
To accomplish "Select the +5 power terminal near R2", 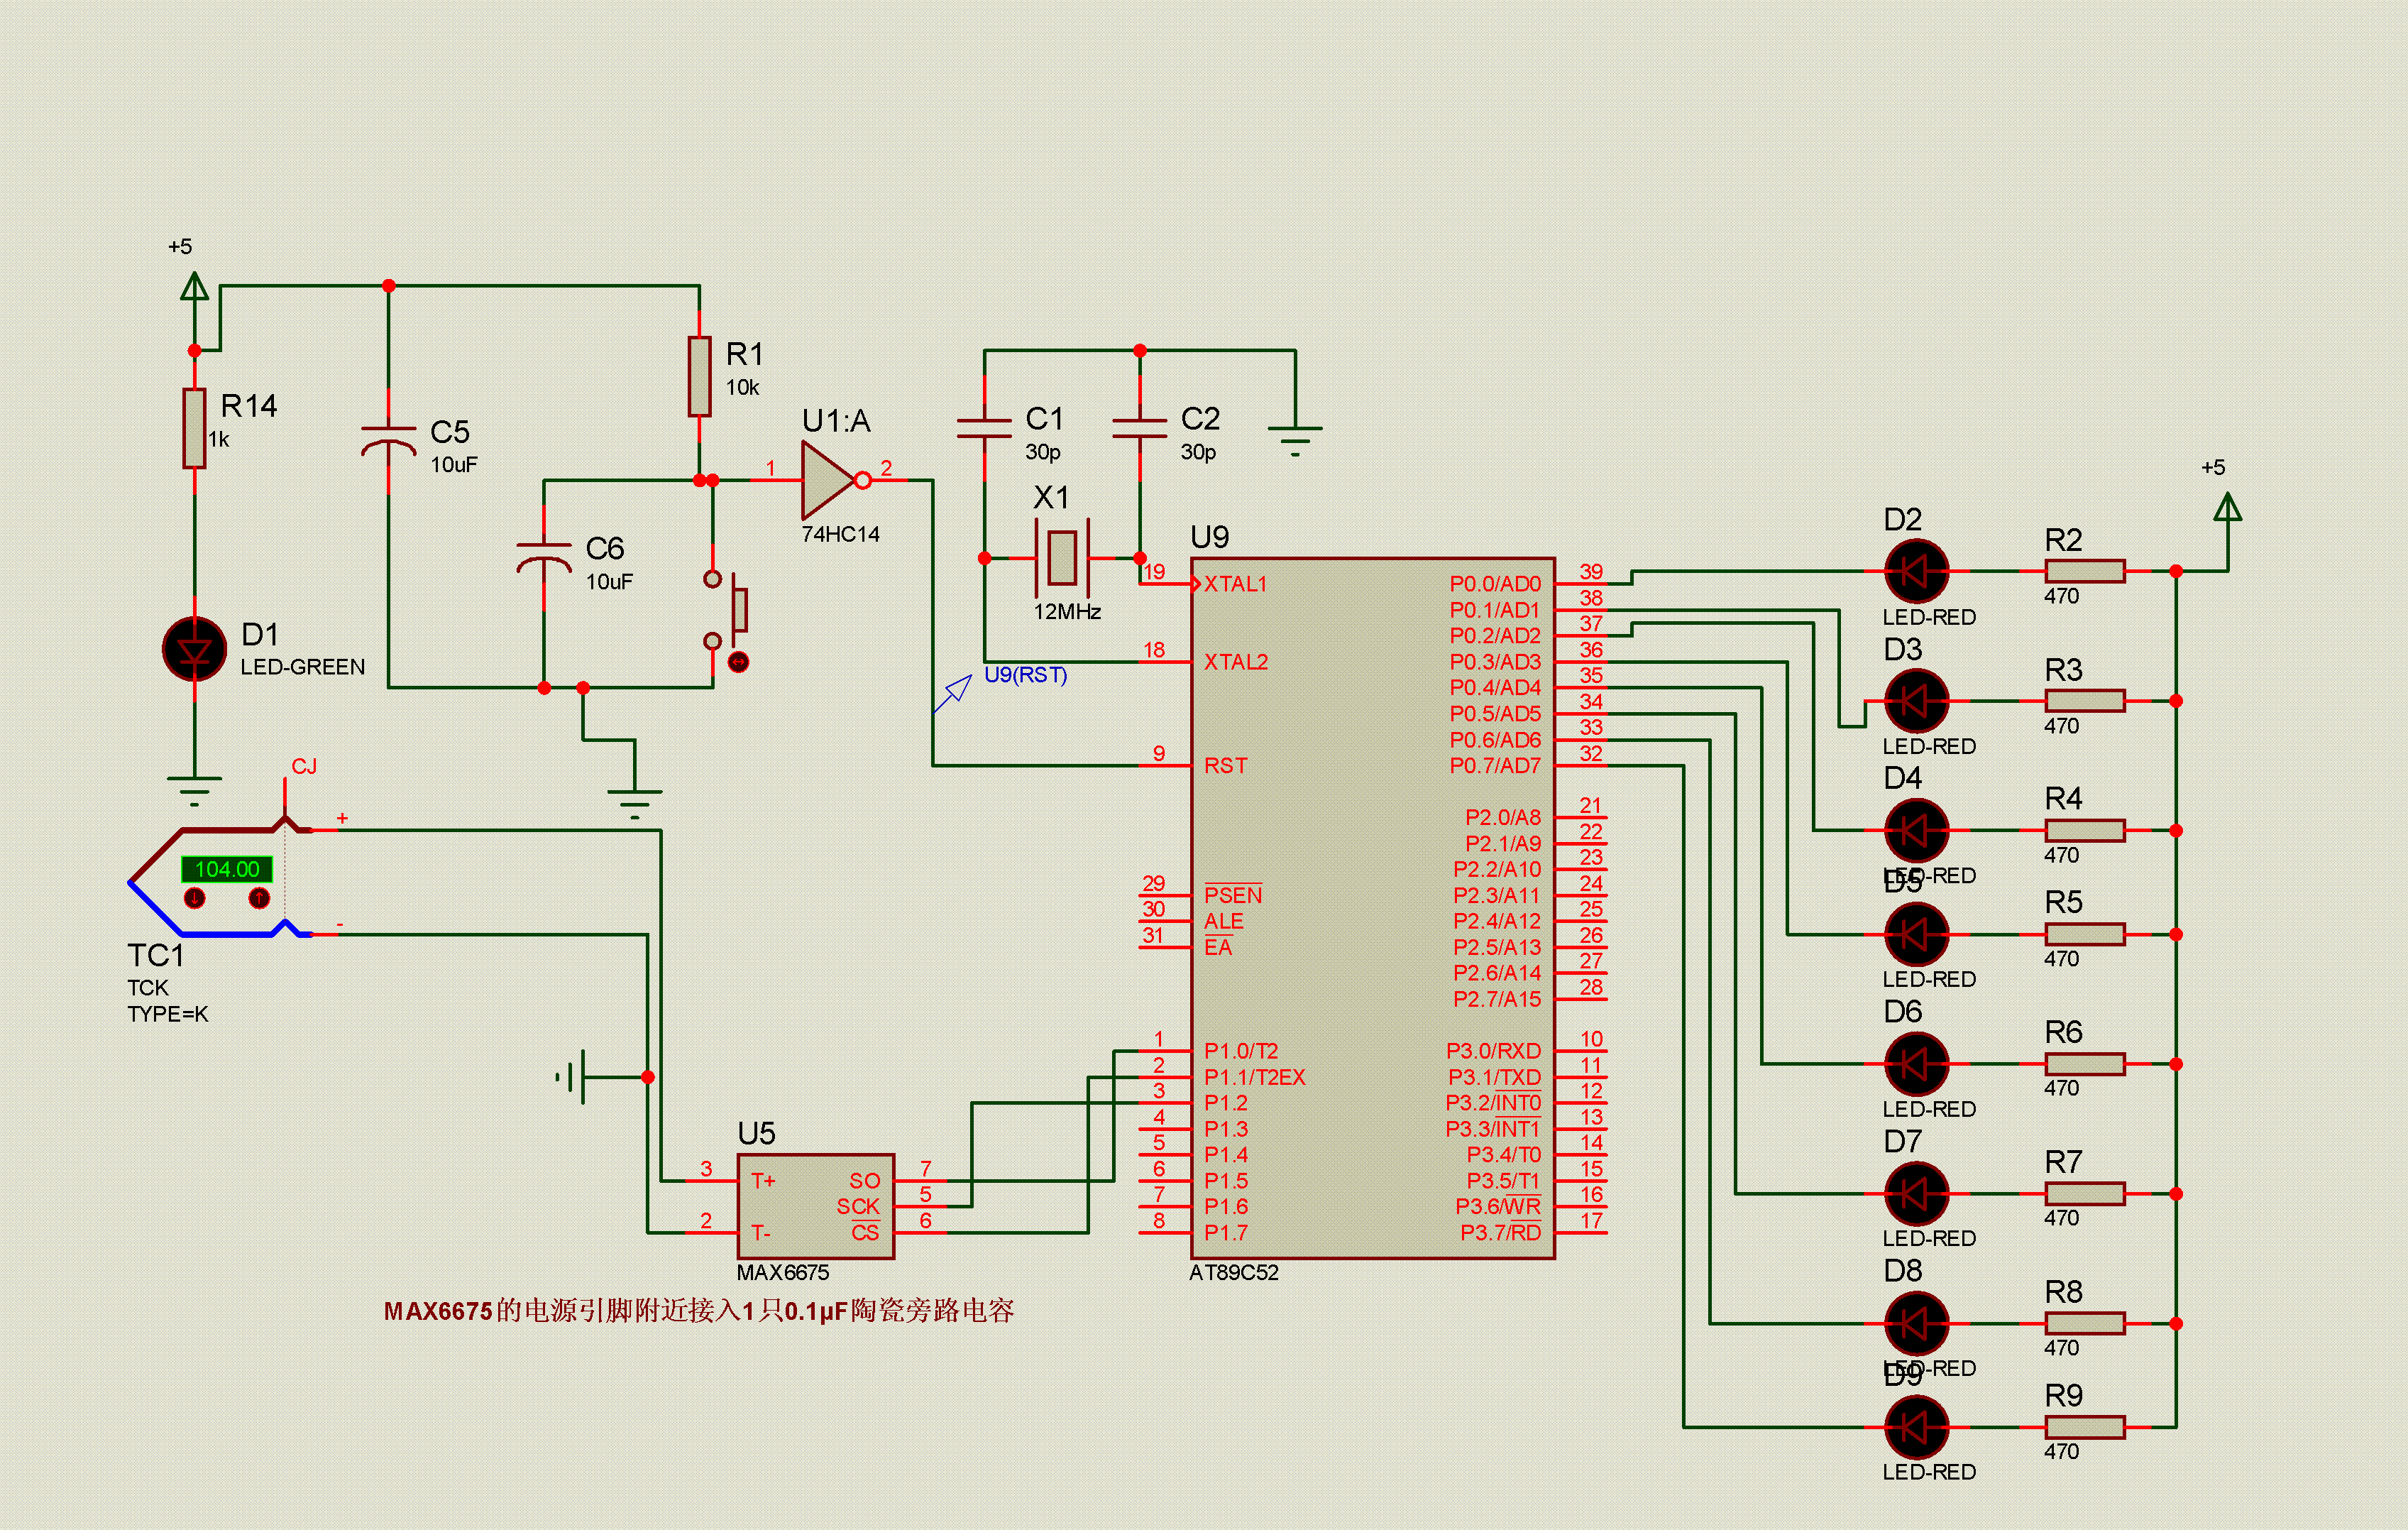I will coord(2228,508).
